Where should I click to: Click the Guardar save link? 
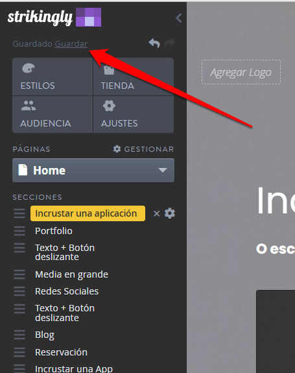[71, 43]
